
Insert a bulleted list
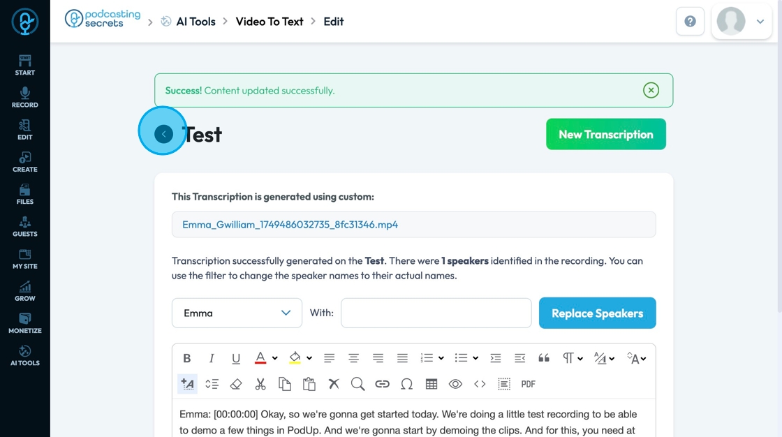(461, 358)
